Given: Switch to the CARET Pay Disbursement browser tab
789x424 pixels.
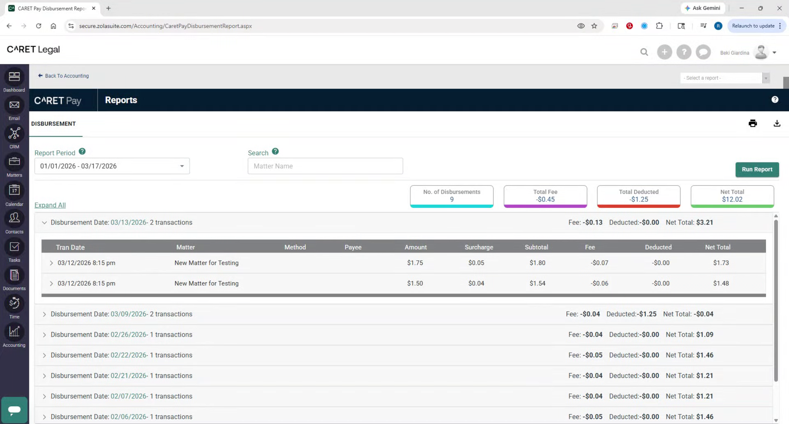Looking at the screenshot, I should pyautogui.click(x=52, y=8).
